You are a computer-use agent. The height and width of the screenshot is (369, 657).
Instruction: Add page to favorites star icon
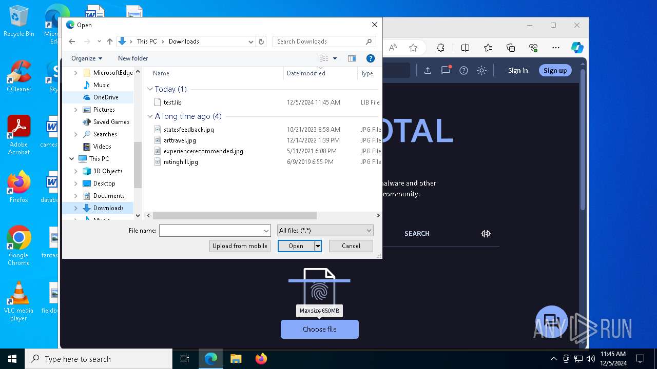click(413, 48)
